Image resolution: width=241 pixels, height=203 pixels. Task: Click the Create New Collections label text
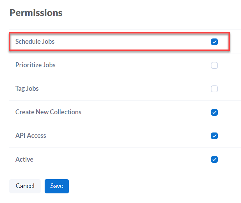pos(48,112)
